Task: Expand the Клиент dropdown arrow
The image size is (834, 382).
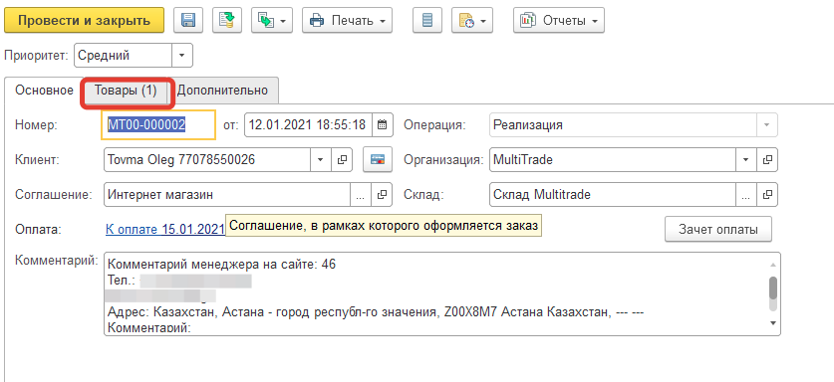Action: coord(321,159)
